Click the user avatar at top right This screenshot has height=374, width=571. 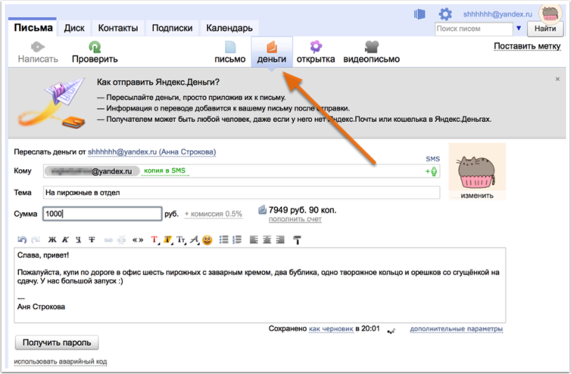550,13
